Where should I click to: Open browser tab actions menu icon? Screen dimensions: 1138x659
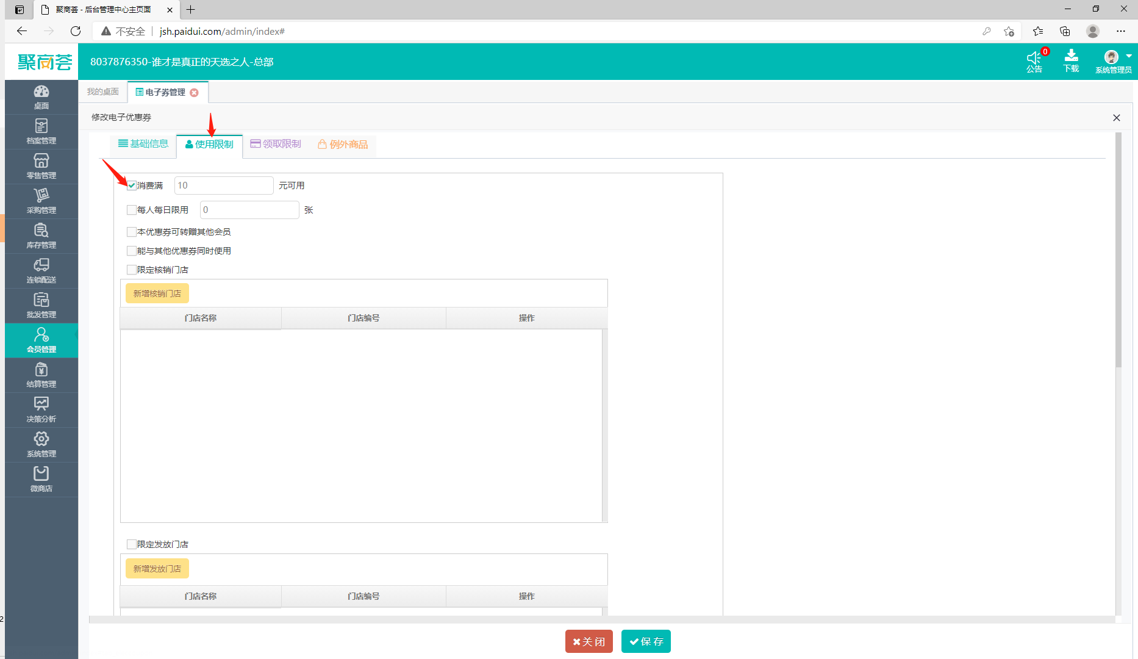tap(20, 10)
